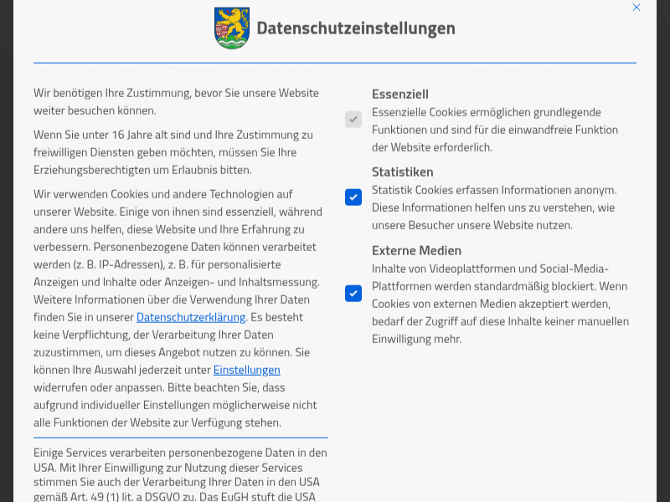Click the blue divider below the dialog title
This screenshot has width=670, height=502.
[x=335, y=63]
